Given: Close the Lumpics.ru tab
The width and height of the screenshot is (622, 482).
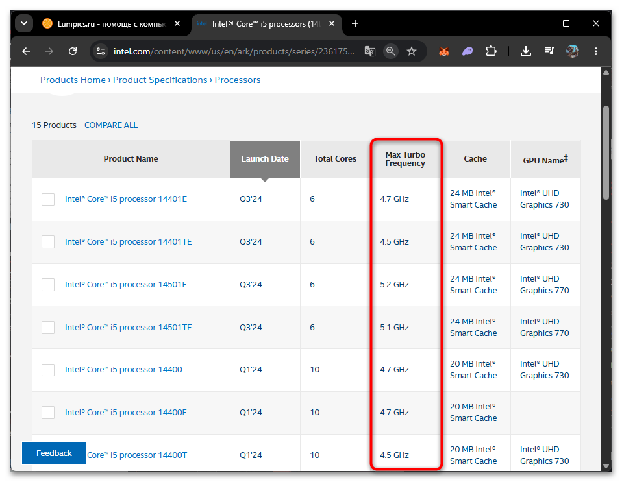Looking at the screenshot, I should coord(177,24).
